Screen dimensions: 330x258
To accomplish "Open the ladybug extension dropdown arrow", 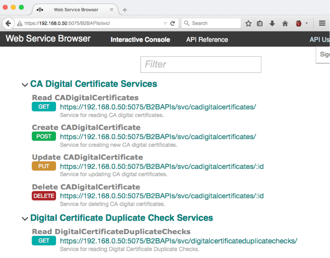I will click(306, 23).
